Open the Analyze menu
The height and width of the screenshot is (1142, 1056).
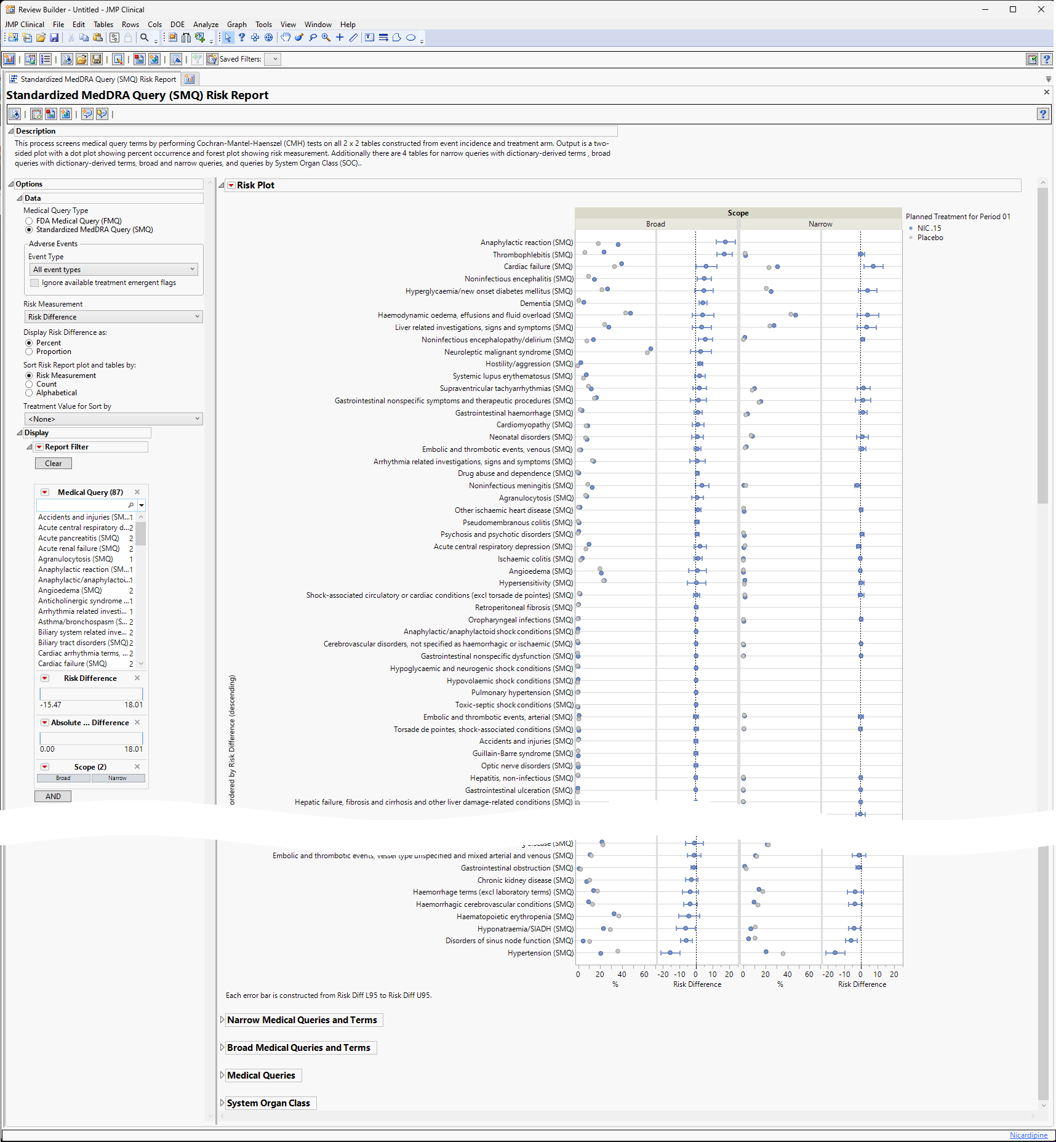206,25
